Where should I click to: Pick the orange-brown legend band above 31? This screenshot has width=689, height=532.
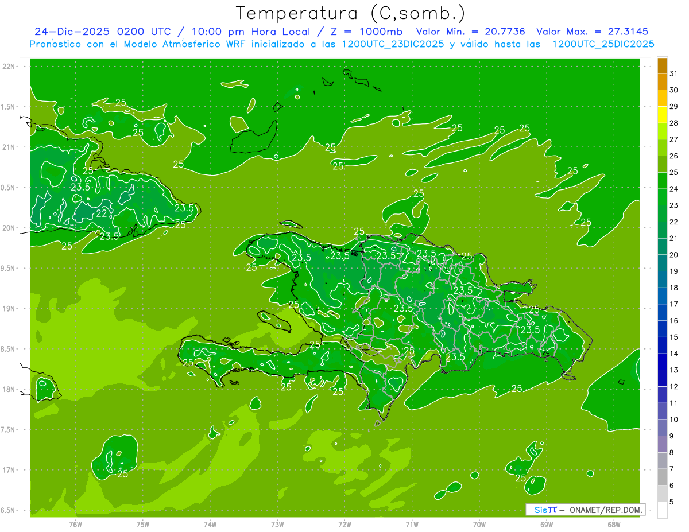662,66
